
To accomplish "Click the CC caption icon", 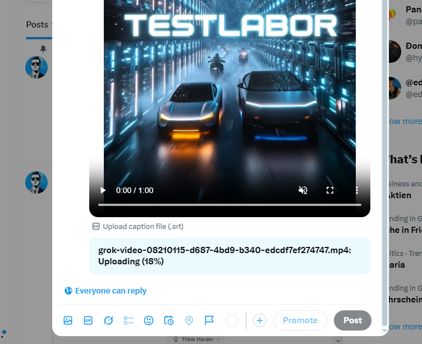I will 96,226.
